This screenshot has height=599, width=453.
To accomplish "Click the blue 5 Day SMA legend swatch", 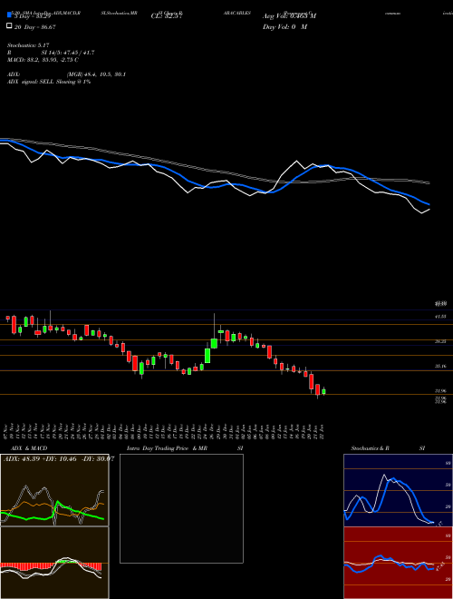I will click(x=10, y=15).
